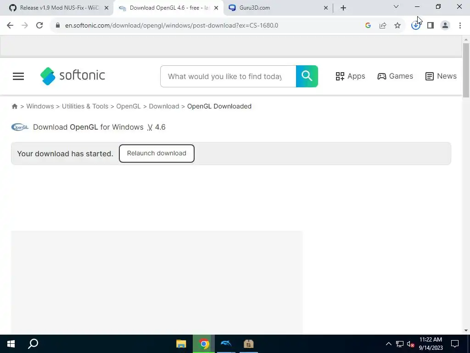Select the Download OpenGL 4.6 tab
470x353 pixels.
(x=168, y=8)
